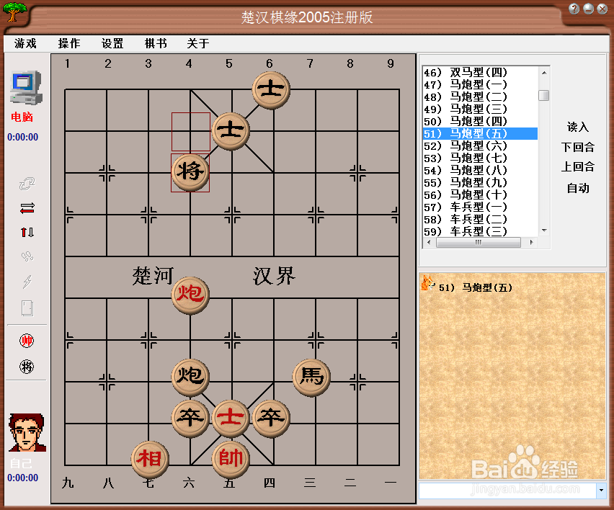Select the black 馬 piece
Screen dimensions: 614x510
coord(312,377)
